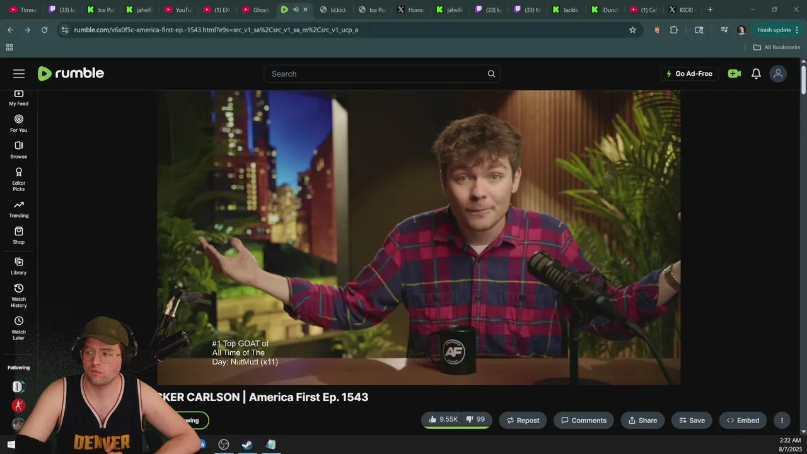Switch to the iDunc Kick tab
The width and height of the screenshot is (807, 454).
(605, 9)
